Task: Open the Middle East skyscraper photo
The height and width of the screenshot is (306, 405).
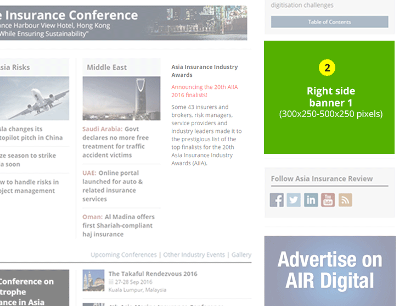Action: click(121, 98)
